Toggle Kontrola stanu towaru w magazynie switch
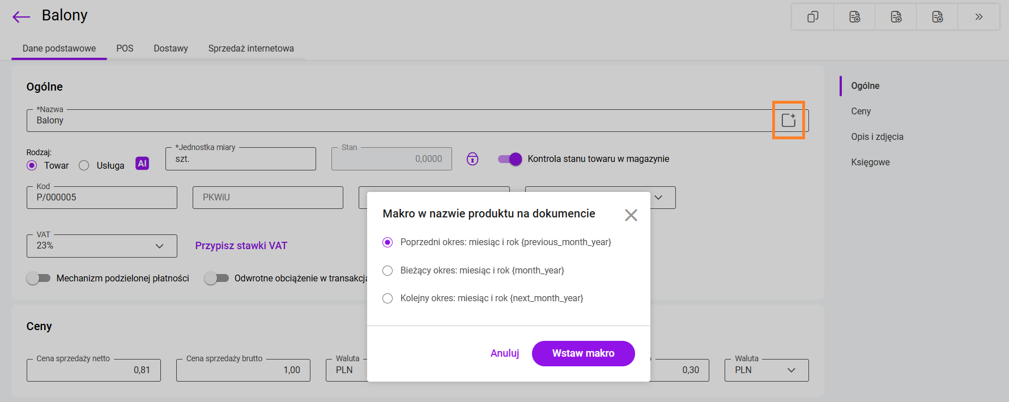1009x402 pixels. point(510,159)
